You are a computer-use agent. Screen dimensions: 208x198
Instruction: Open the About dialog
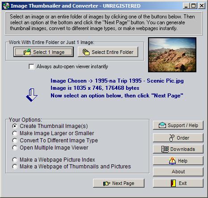[x=178, y=172]
